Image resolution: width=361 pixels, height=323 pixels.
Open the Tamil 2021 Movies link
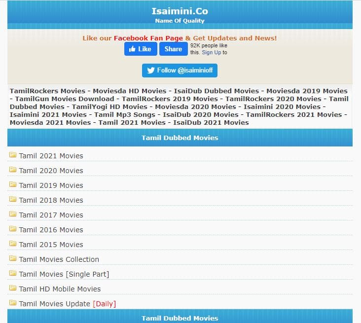tap(51, 156)
